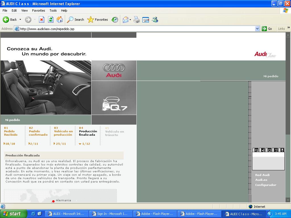Click the browser Back button
The height and width of the screenshot is (218, 291).
(9, 20)
